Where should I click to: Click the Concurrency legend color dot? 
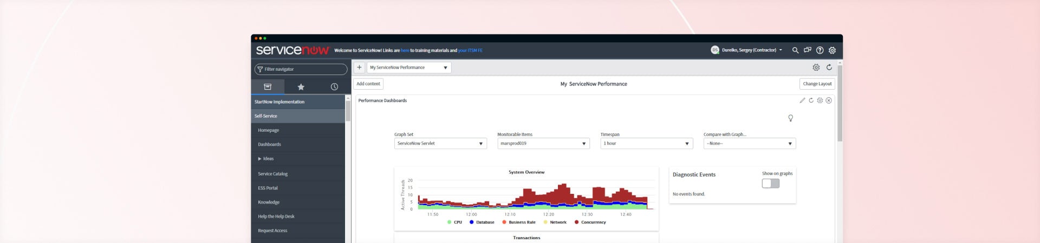click(576, 222)
